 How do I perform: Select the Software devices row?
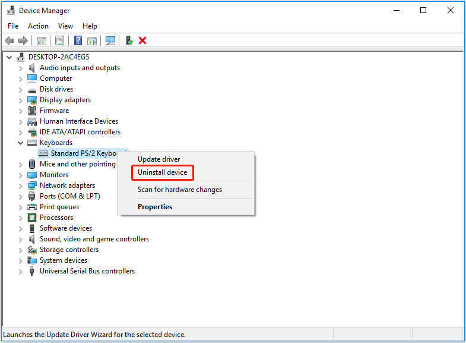click(66, 228)
